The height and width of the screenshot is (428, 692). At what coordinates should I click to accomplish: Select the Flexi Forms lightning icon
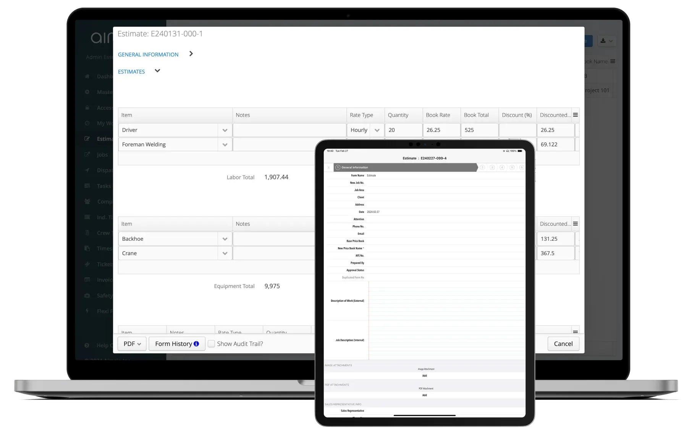[87, 311]
